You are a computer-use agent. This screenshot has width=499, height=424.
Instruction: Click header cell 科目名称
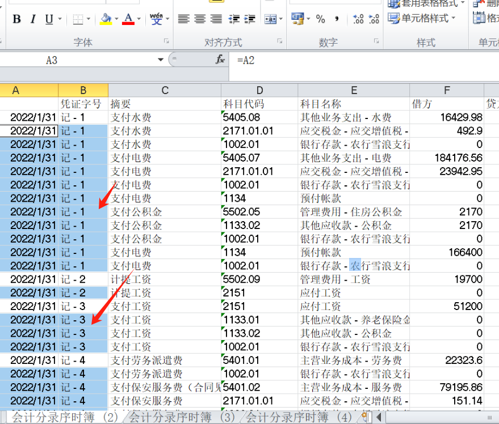point(354,104)
